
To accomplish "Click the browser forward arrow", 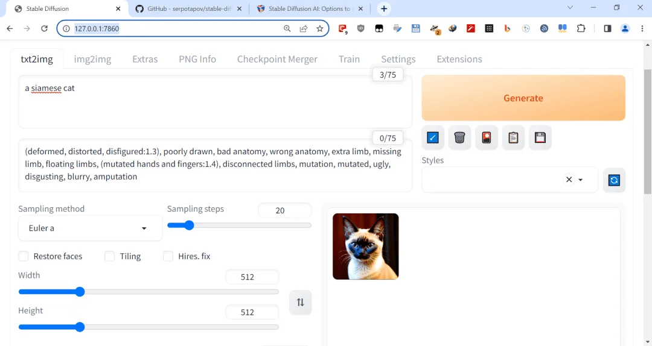I will [x=27, y=29].
